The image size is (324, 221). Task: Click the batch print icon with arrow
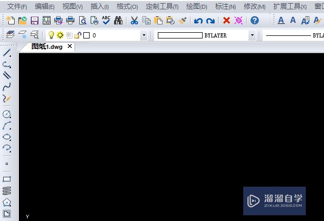pos(58,20)
